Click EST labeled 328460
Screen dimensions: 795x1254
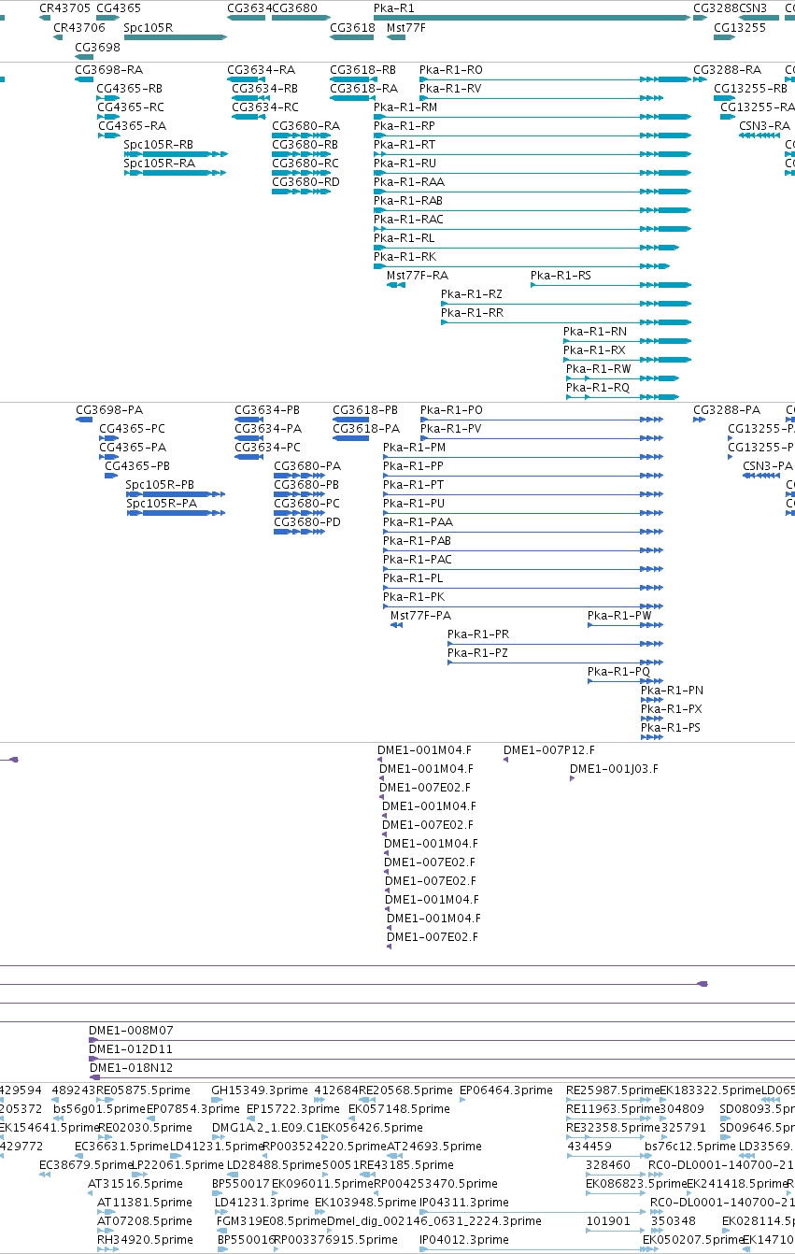click(608, 1165)
